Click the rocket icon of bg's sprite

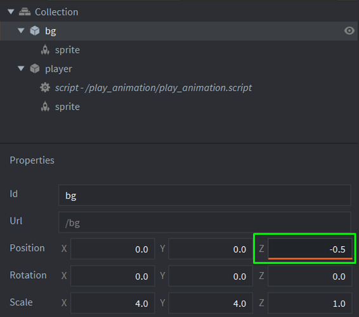click(45, 49)
